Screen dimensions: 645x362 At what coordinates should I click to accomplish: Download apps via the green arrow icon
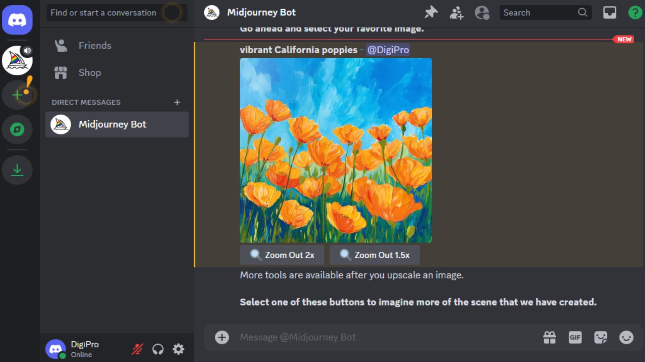[x=17, y=170]
